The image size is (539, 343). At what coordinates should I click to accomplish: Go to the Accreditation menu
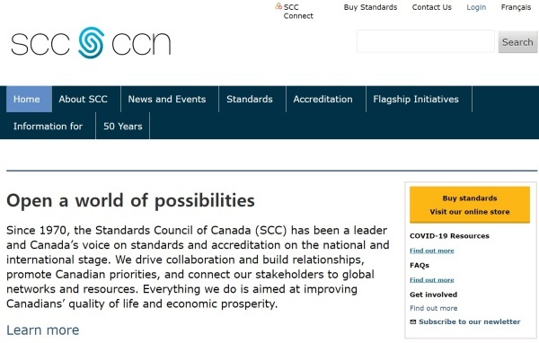323,99
